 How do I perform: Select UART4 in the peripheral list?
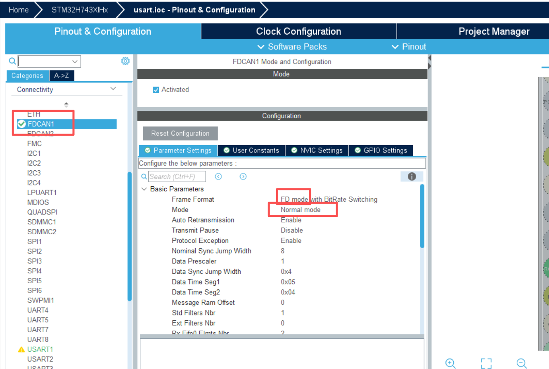click(38, 310)
